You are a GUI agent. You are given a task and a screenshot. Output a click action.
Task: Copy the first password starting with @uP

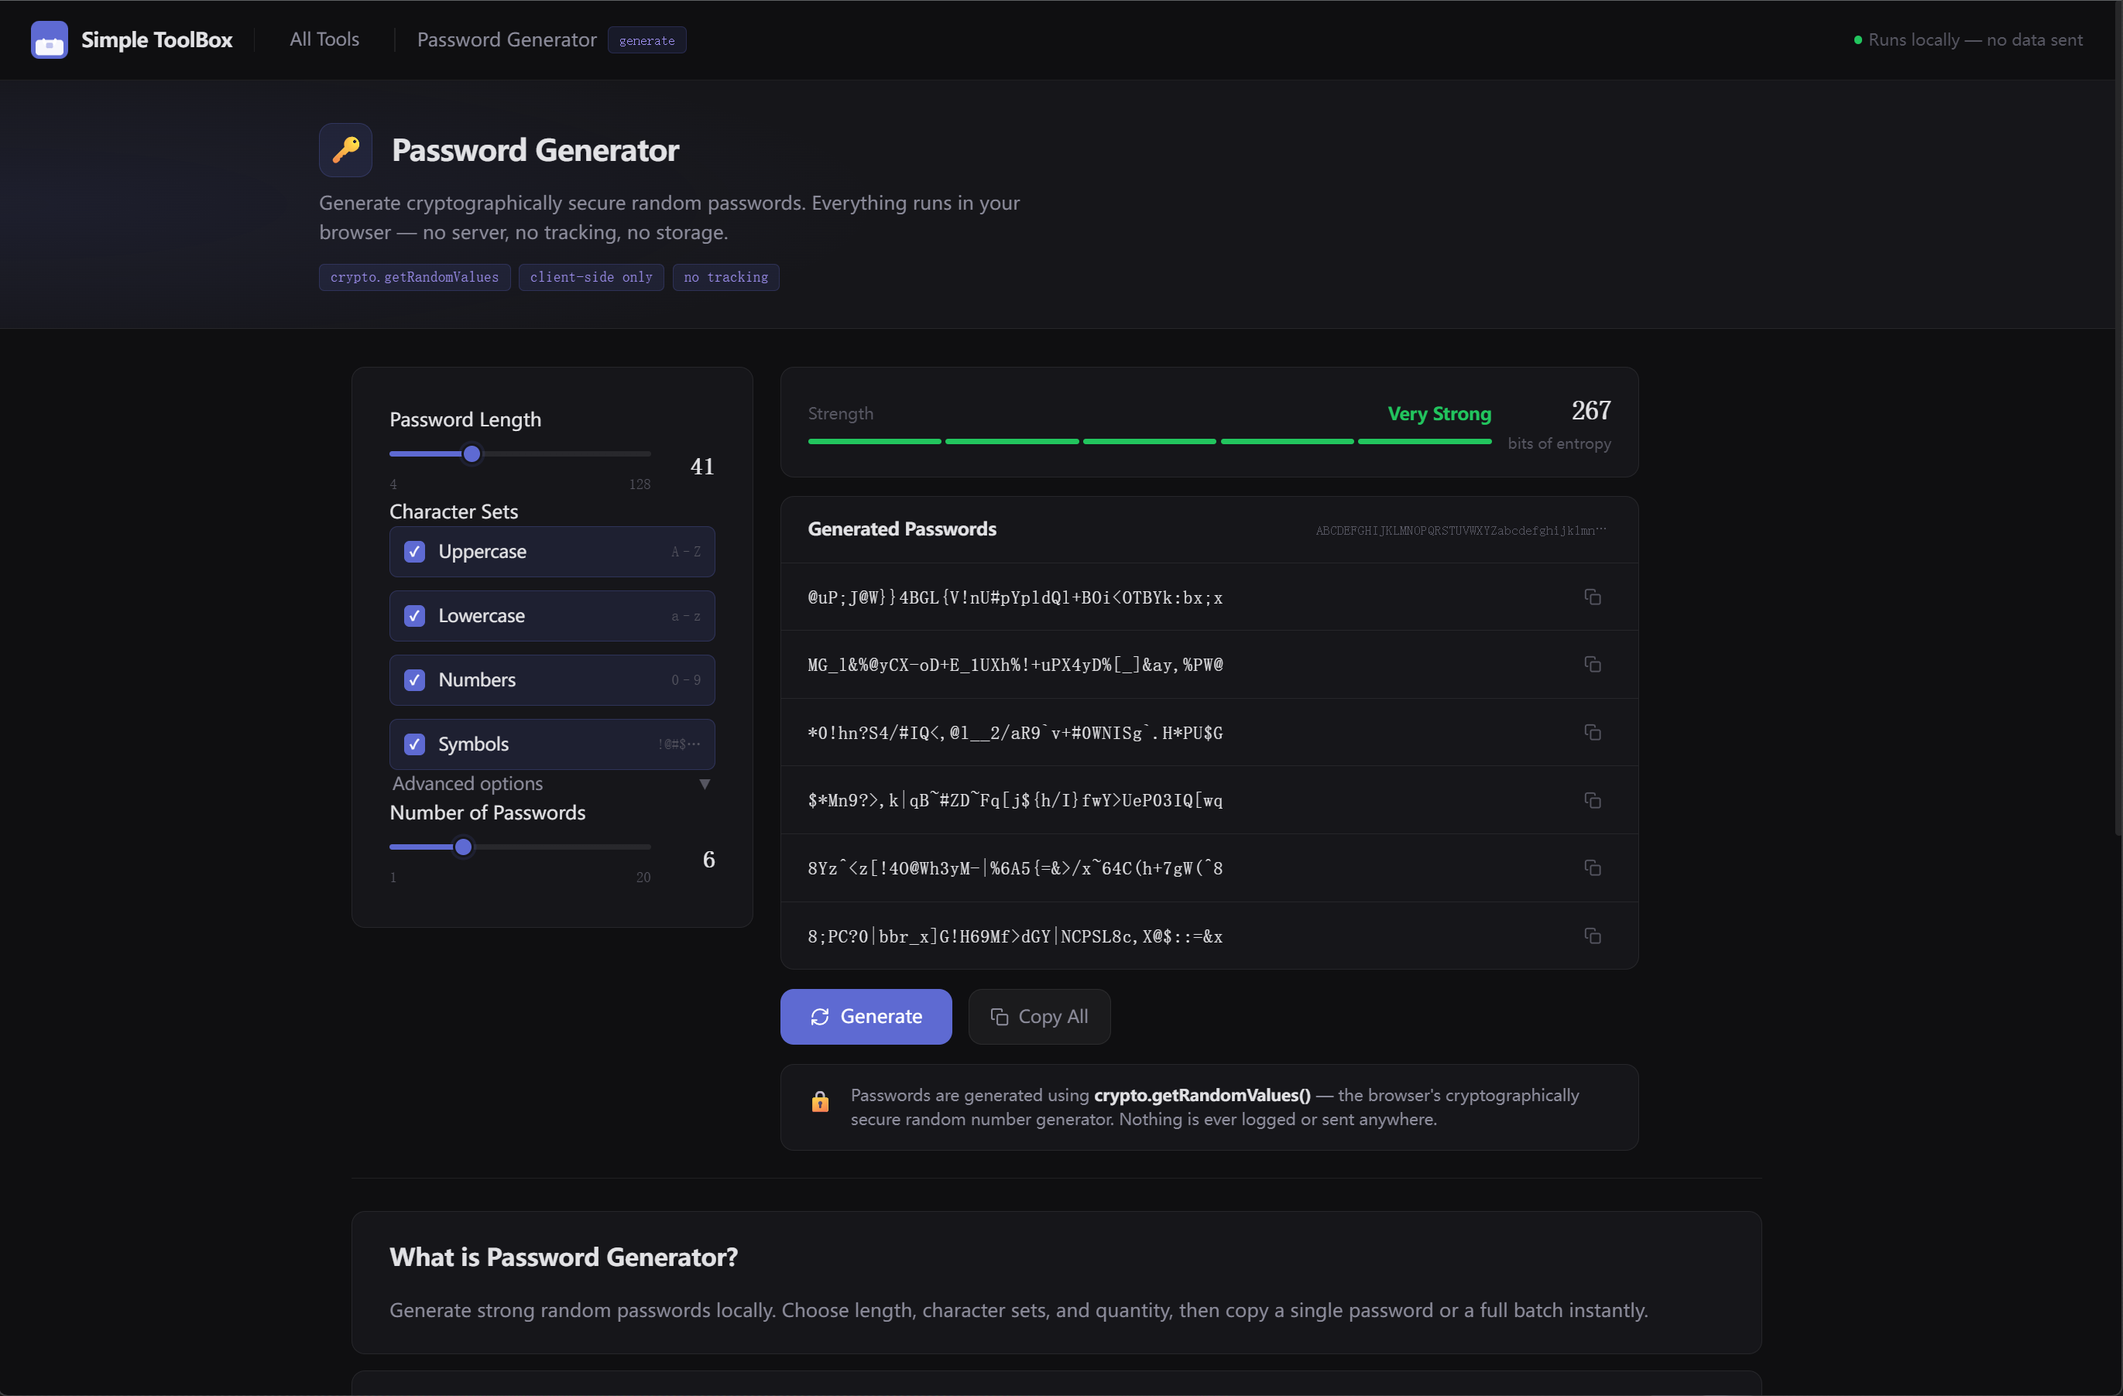(x=1592, y=597)
